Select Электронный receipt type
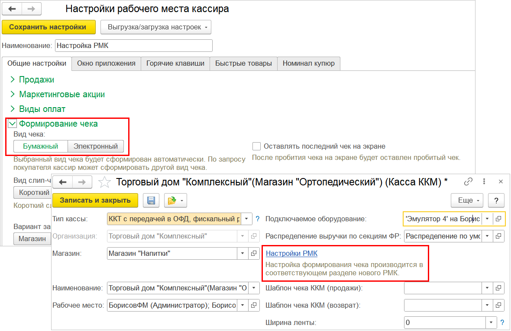The image size is (511, 331). (x=96, y=146)
